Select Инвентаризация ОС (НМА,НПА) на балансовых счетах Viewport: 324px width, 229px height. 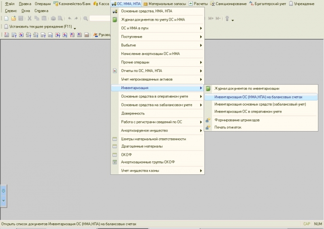[258, 97]
